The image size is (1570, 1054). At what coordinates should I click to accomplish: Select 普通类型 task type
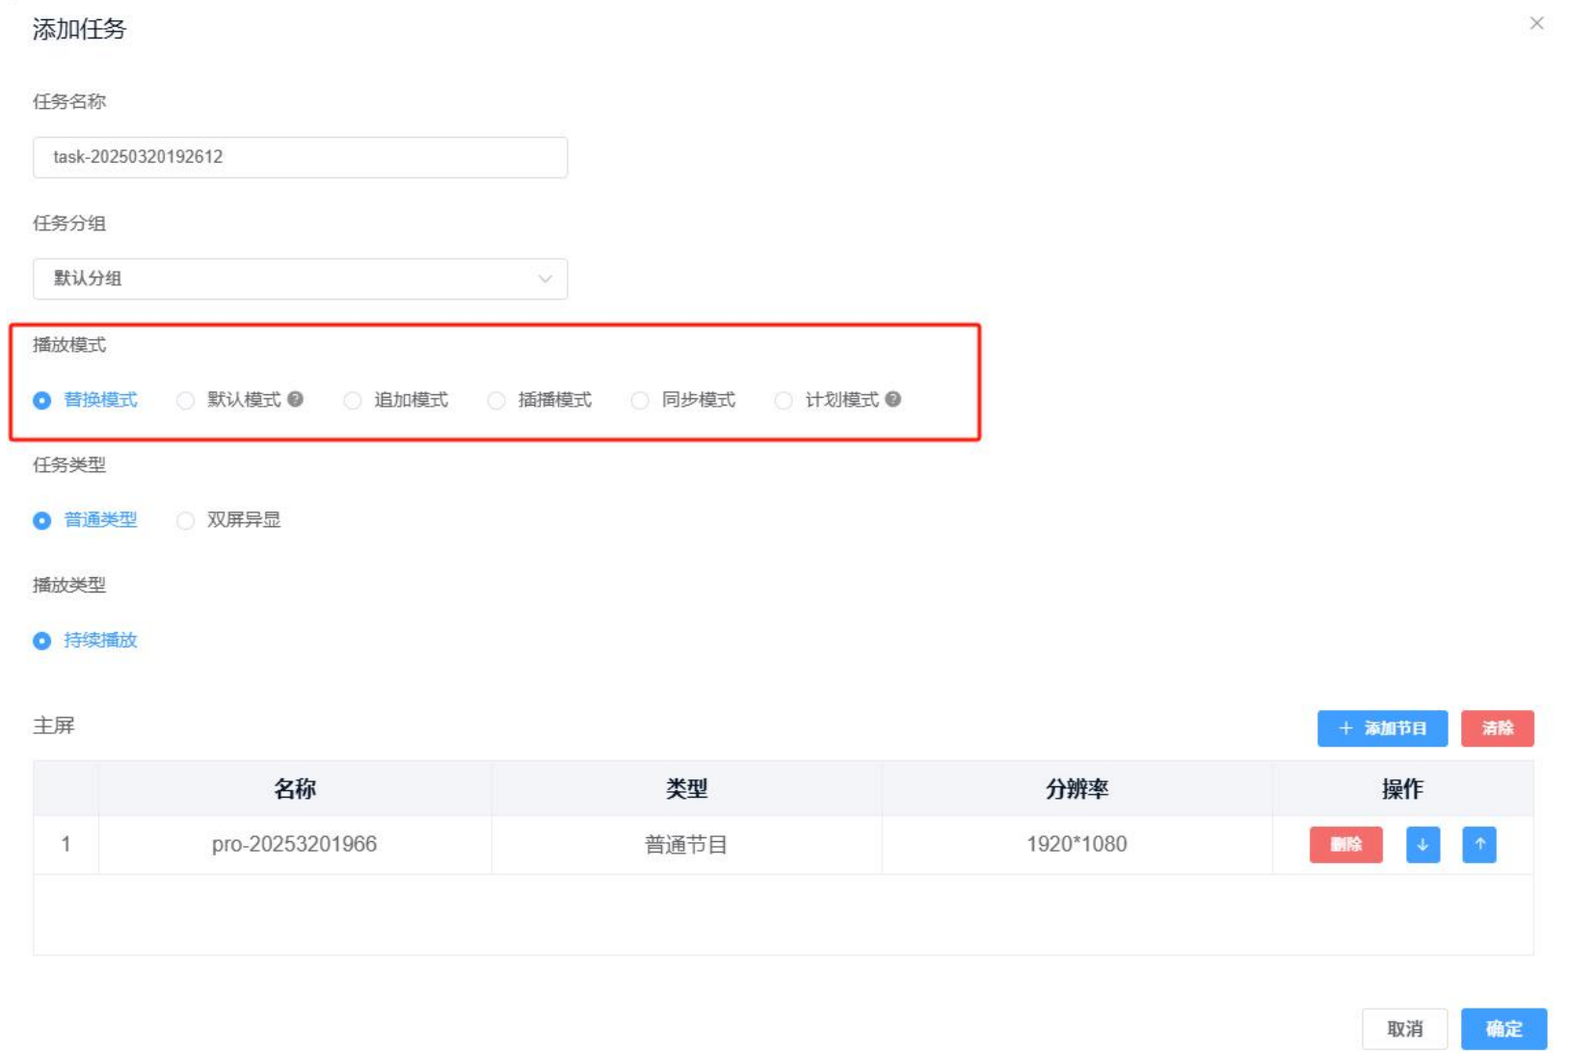pos(42,521)
